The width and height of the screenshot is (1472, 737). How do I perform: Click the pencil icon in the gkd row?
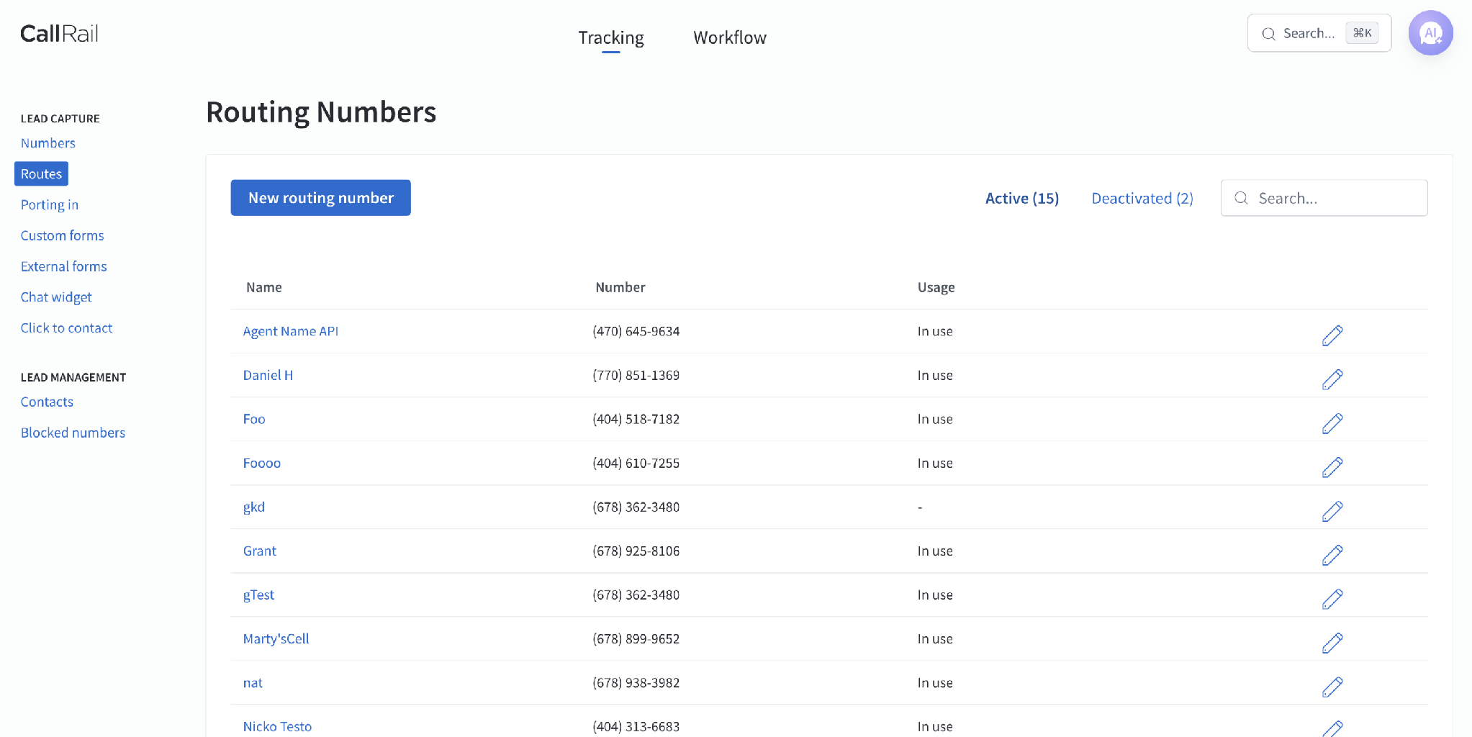pyautogui.click(x=1332, y=511)
